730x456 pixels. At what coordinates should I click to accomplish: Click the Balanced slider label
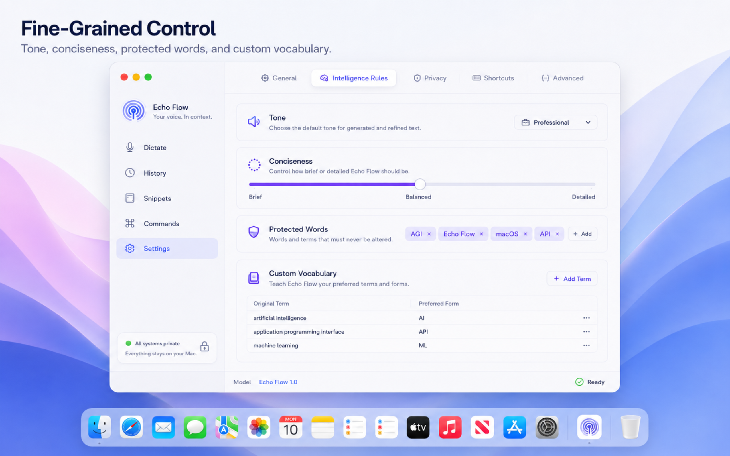click(418, 197)
